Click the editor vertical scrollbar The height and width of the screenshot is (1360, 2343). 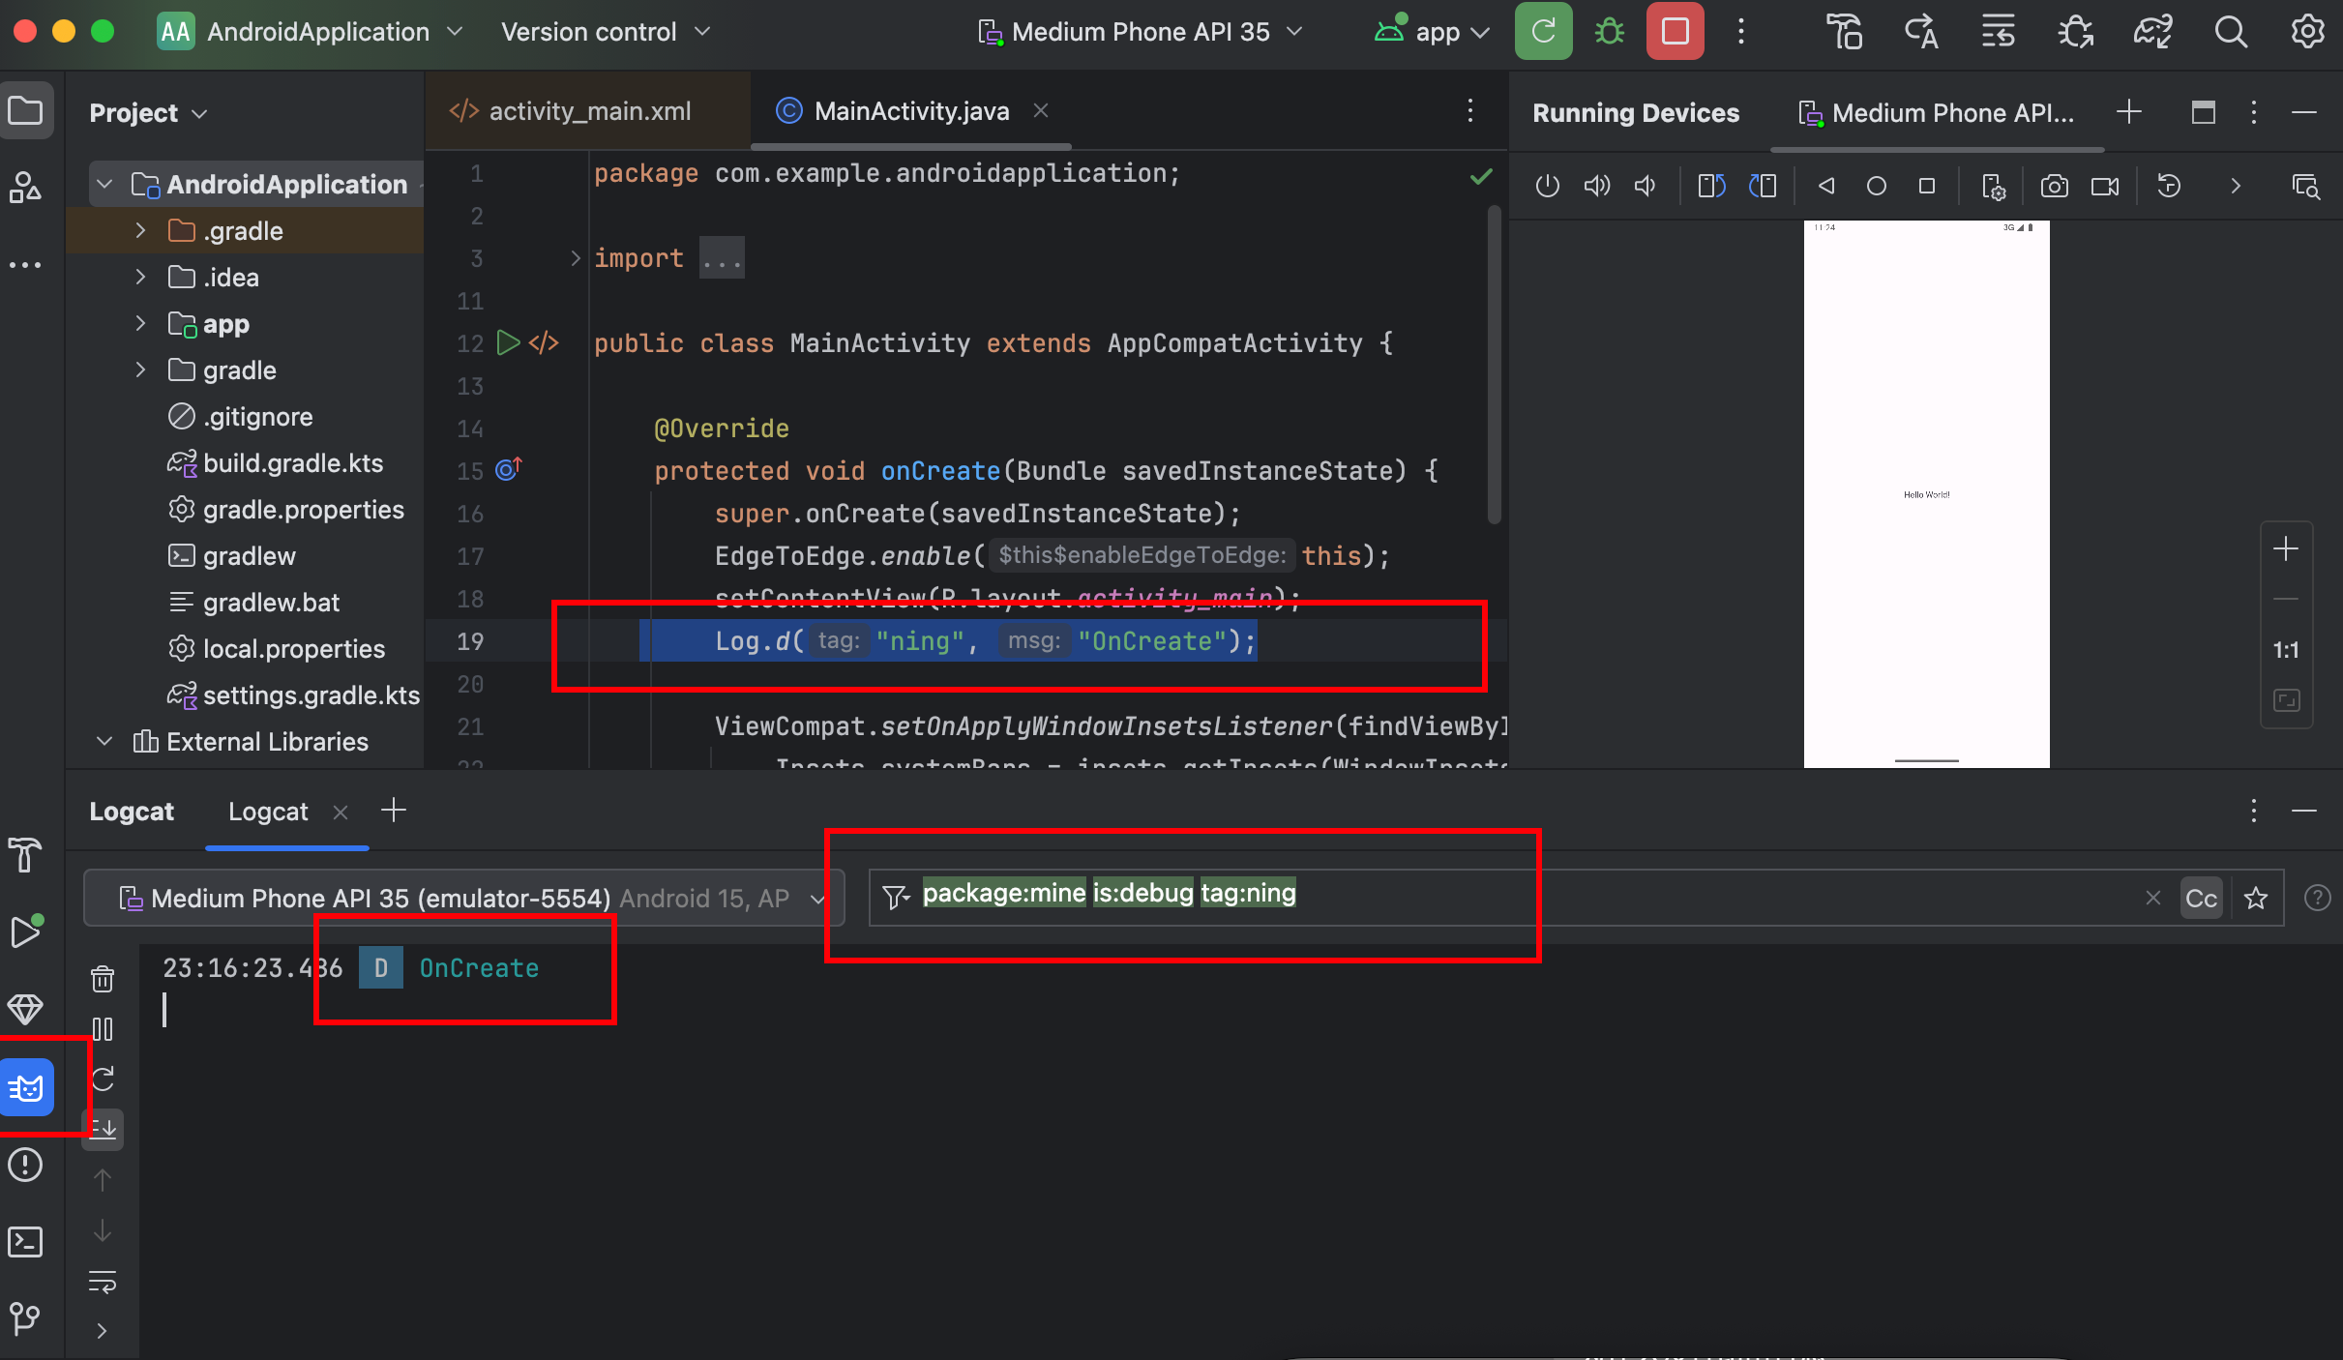click(1495, 366)
